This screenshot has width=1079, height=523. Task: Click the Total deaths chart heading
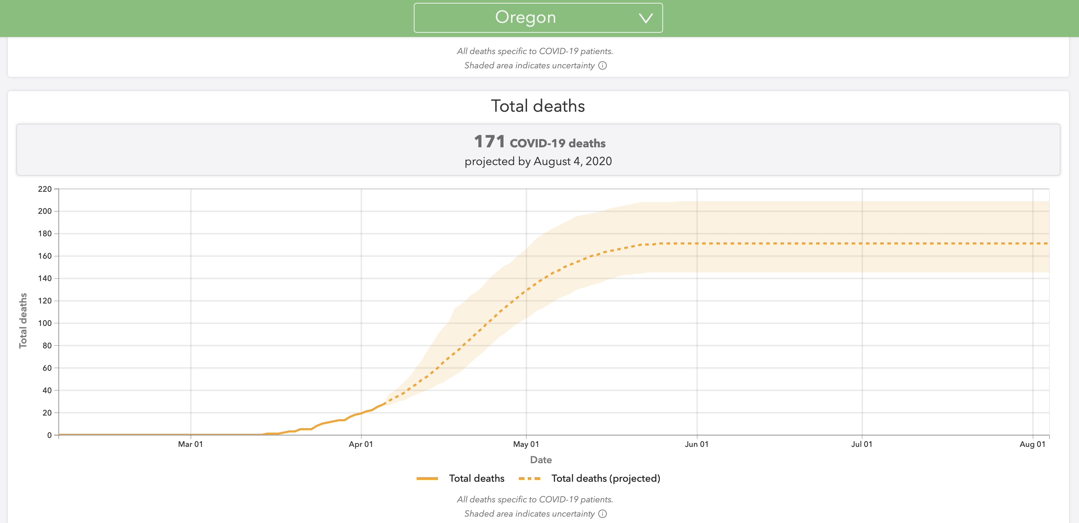pos(538,106)
